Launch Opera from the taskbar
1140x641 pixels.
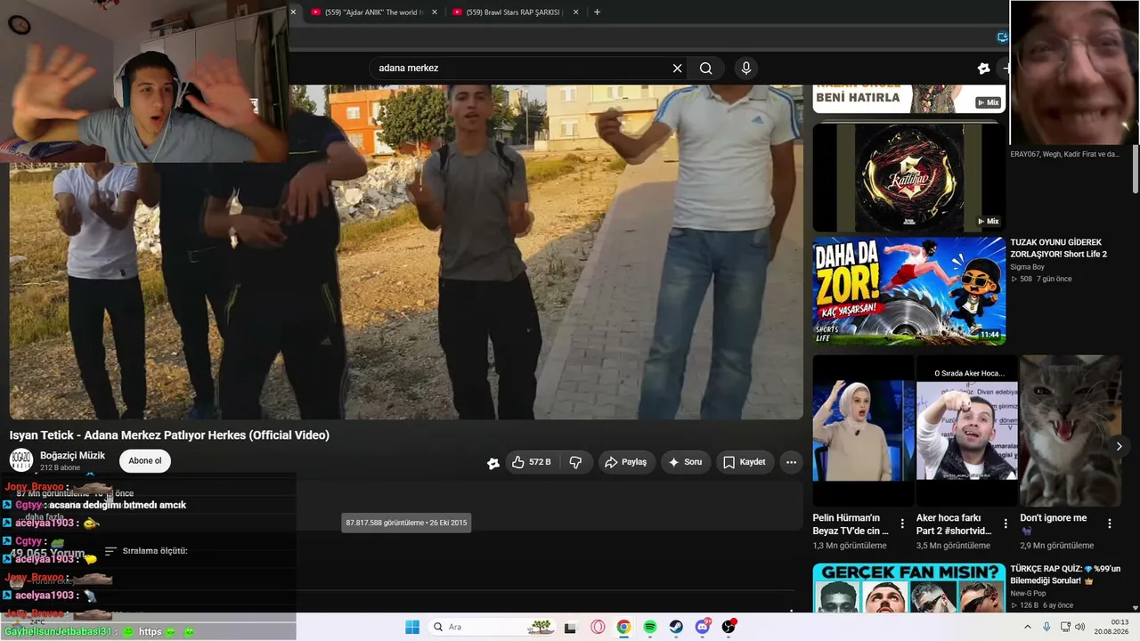pyautogui.click(x=598, y=627)
